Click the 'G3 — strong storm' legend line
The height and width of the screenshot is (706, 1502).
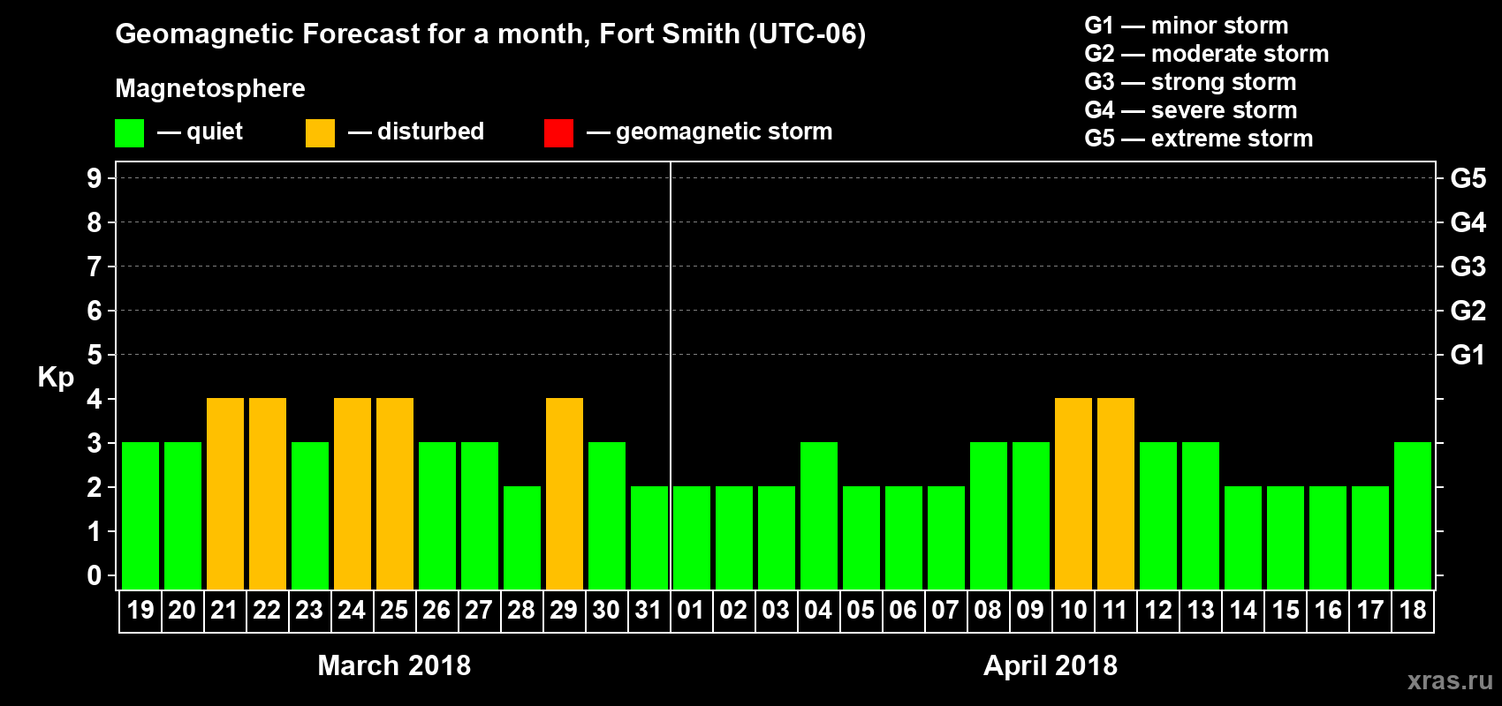point(1190,82)
